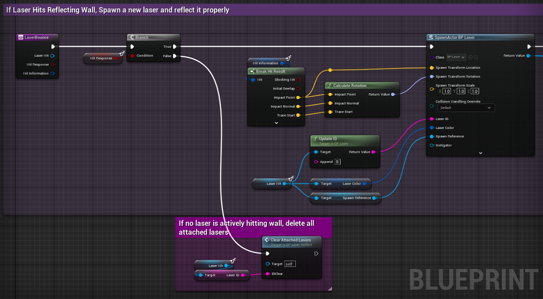Open the Collision Handling Override Default dropdown
Screen dimensions: 543x299
[x=466, y=107]
